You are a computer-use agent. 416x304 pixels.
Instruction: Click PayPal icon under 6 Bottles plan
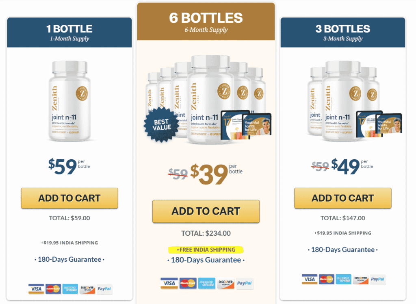click(x=244, y=283)
